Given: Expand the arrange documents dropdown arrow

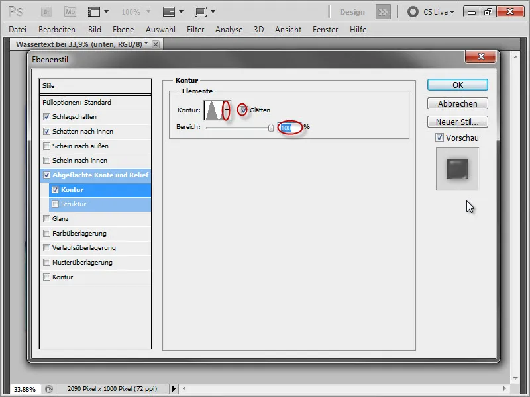Looking at the screenshot, I should click(181, 12).
